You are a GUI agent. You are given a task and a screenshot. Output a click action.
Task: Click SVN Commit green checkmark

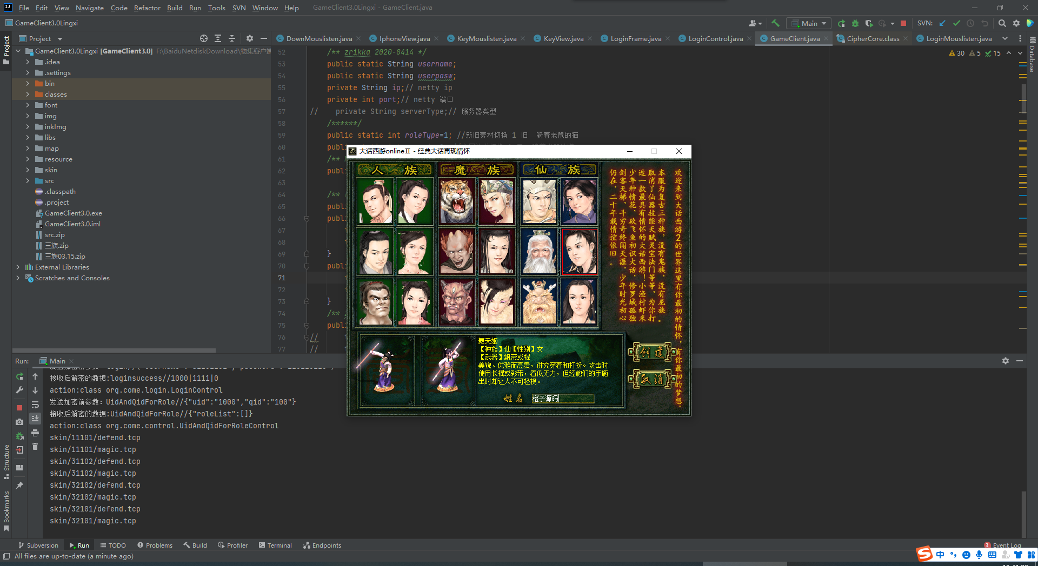coord(956,23)
